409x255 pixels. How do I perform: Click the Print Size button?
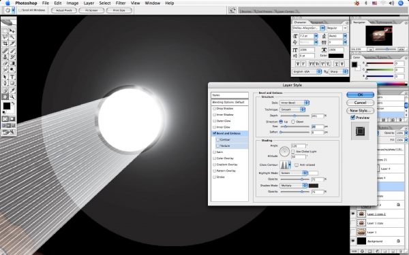(119, 10)
